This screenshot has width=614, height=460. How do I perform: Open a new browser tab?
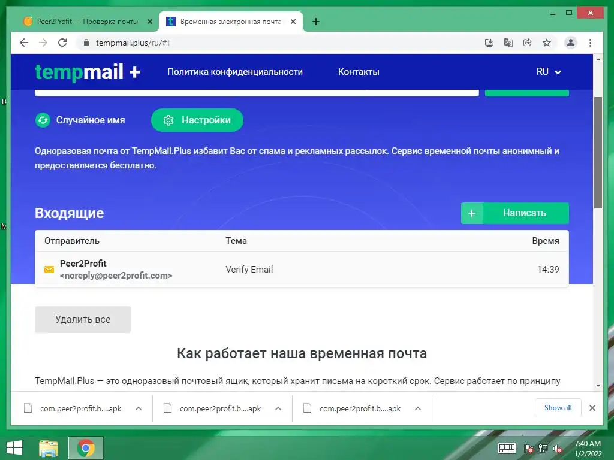pyautogui.click(x=316, y=22)
